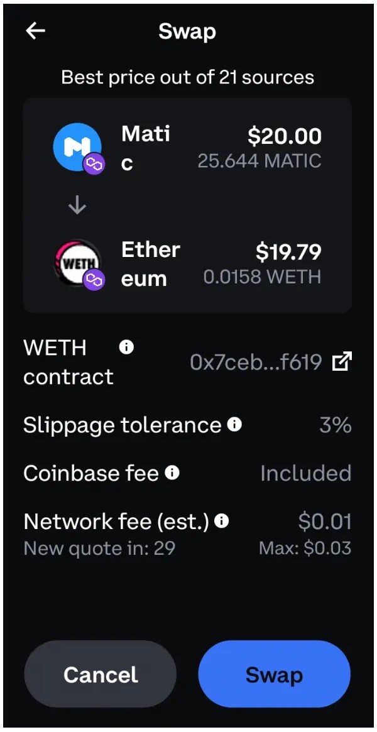Click the Best price out of 21 sources text

(x=187, y=77)
